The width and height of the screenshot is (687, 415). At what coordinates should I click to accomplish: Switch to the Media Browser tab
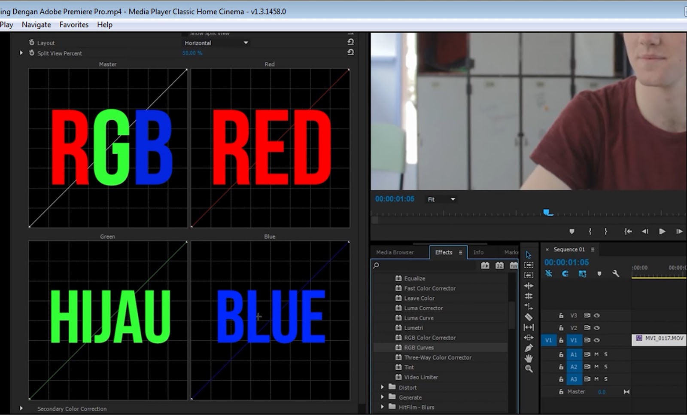[394, 252]
